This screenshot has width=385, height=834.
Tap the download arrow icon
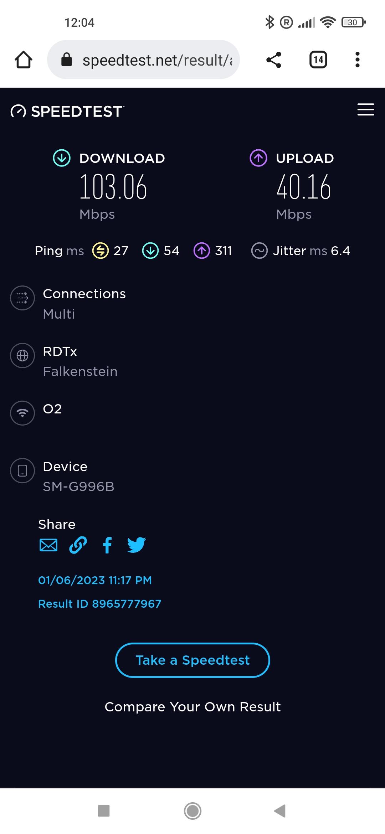[x=62, y=158]
